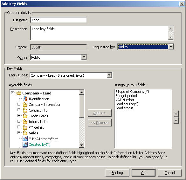The image size is (186, 180).
Task: Select the IDentification item icon
Action: pyautogui.click(x=25, y=99)
